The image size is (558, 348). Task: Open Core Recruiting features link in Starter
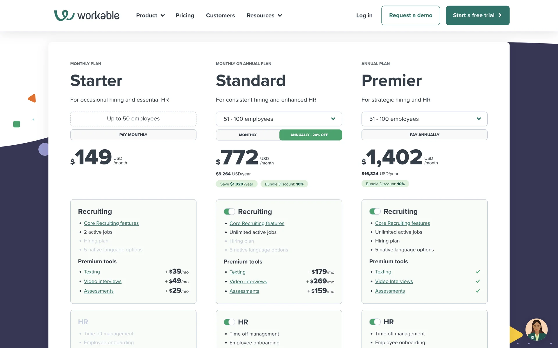point(111,223)
